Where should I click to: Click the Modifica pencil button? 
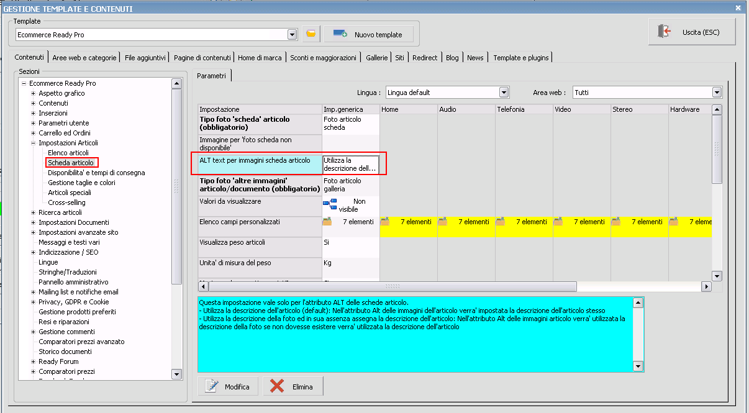pyautogui.click(x=228, y=386)
